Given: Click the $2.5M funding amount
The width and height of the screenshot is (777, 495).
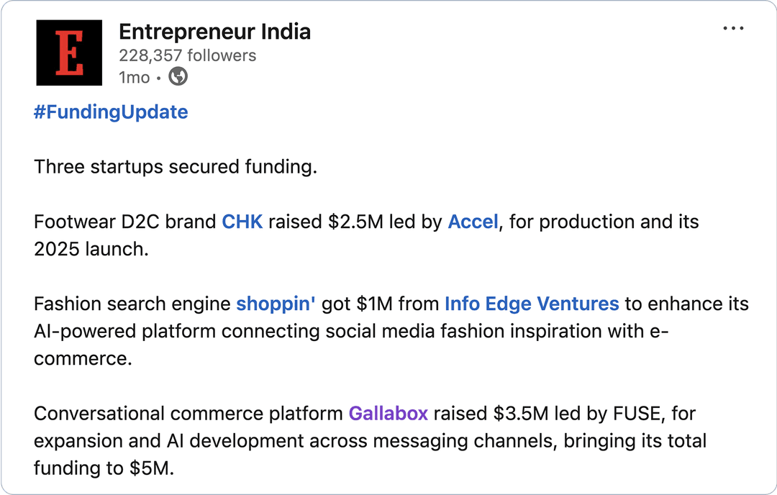Looking at the screenshot, I should tap(356, 222).
